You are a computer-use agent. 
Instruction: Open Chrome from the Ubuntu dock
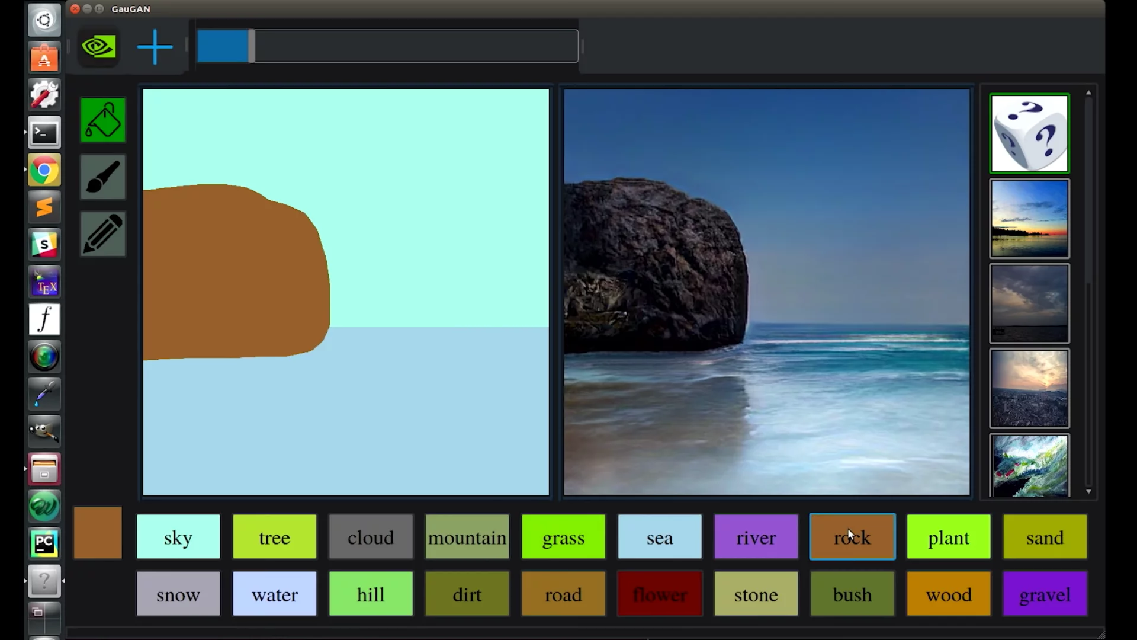[x=44, y=171]
